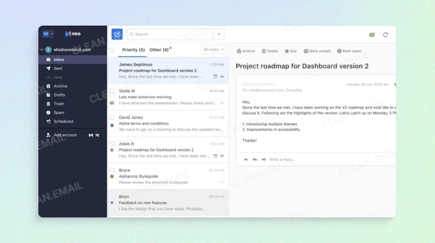The image size is (435, 243).
Task: Tick the checkbox for Adam R email
Action: click(112, 144)
